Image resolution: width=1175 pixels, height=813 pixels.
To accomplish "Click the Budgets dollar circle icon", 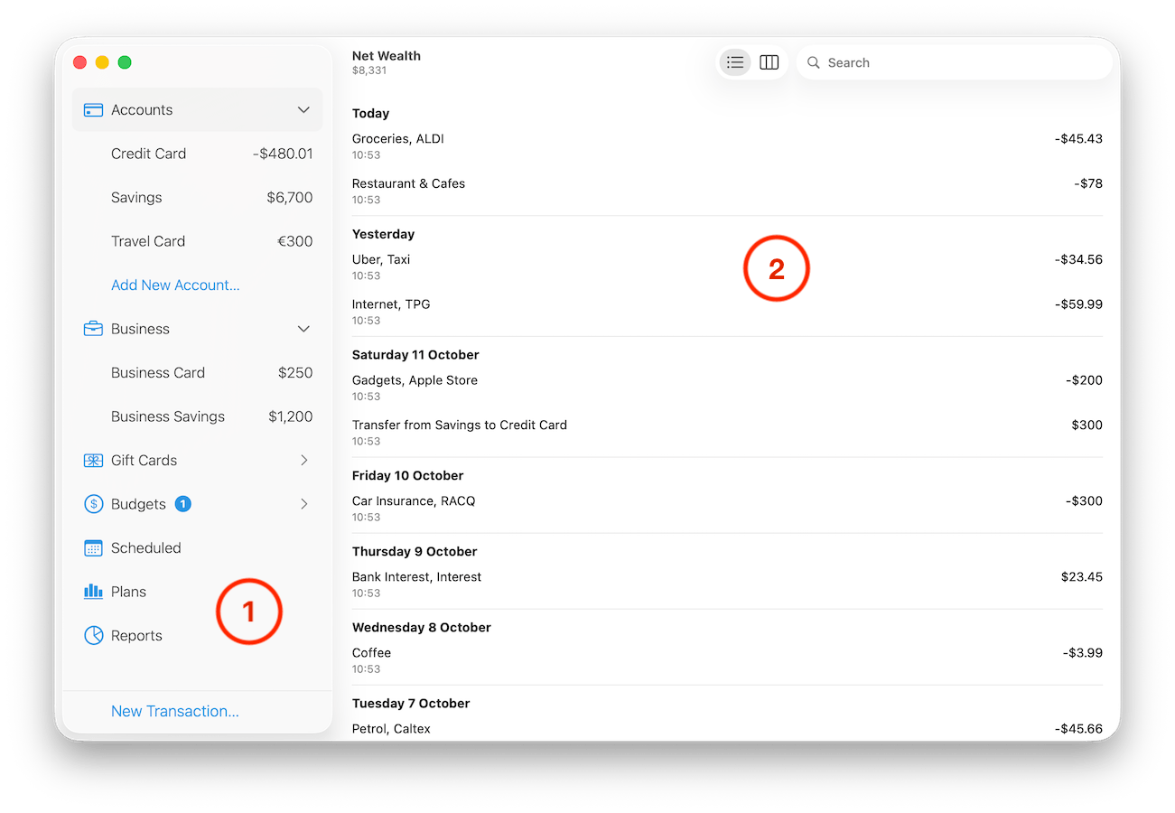I will pyautogui.click(x=93, y=504).
